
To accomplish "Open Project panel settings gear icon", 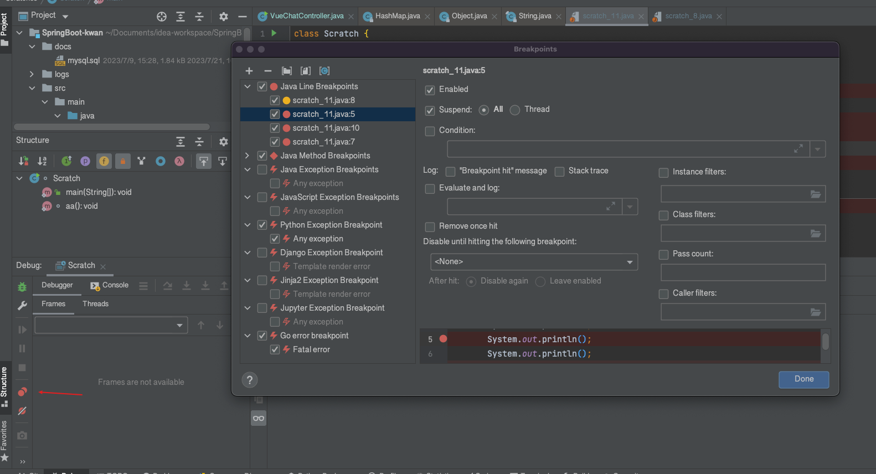I will pos(224,17).
